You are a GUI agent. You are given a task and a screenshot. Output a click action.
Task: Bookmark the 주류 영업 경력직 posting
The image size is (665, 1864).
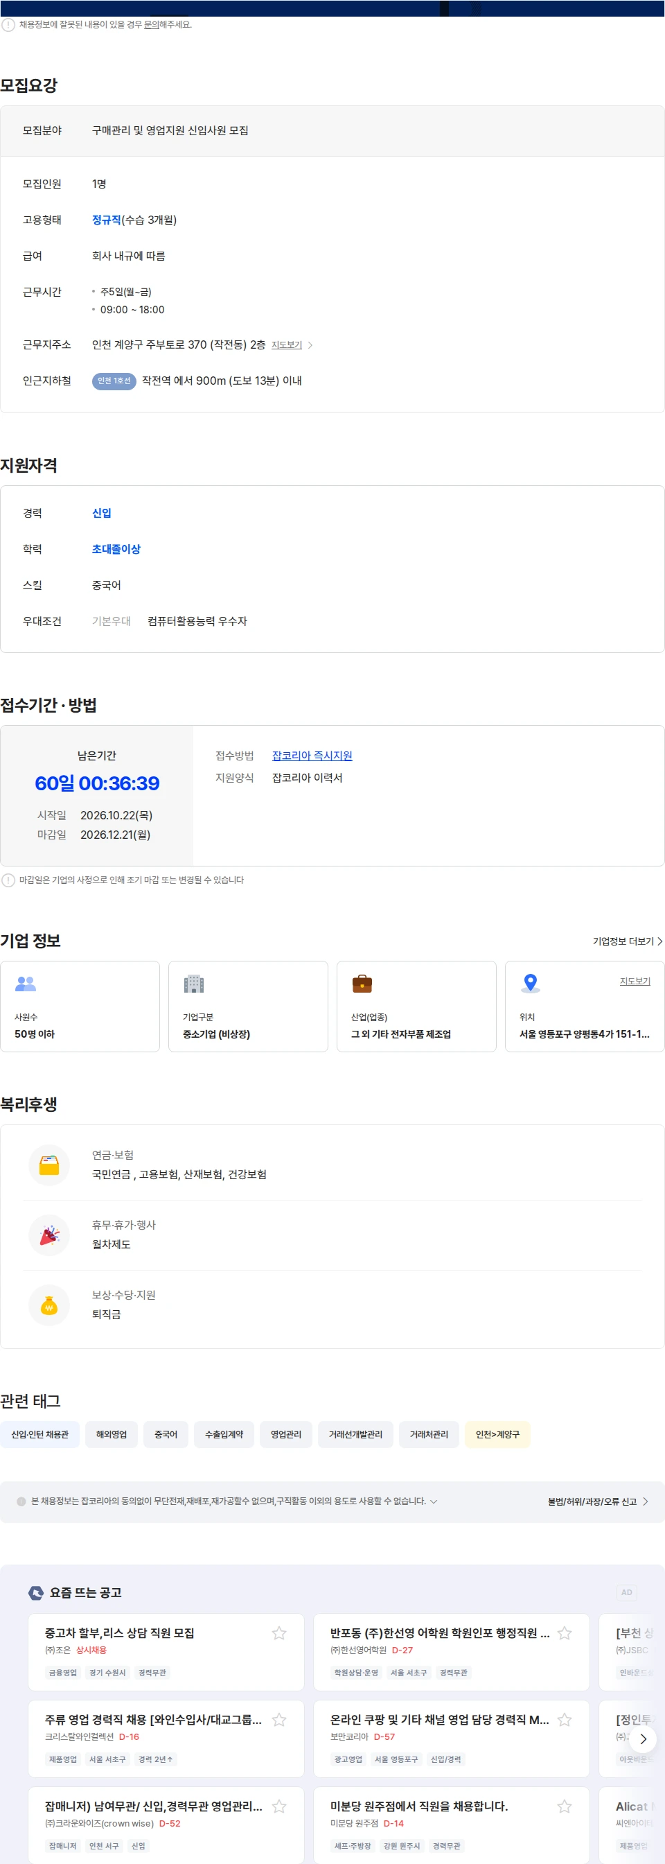(x=279, y=1721)
